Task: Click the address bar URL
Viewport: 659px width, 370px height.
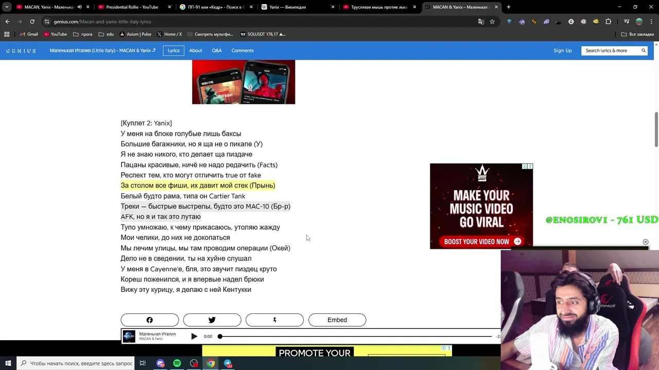Action: [x=102, y=22]
